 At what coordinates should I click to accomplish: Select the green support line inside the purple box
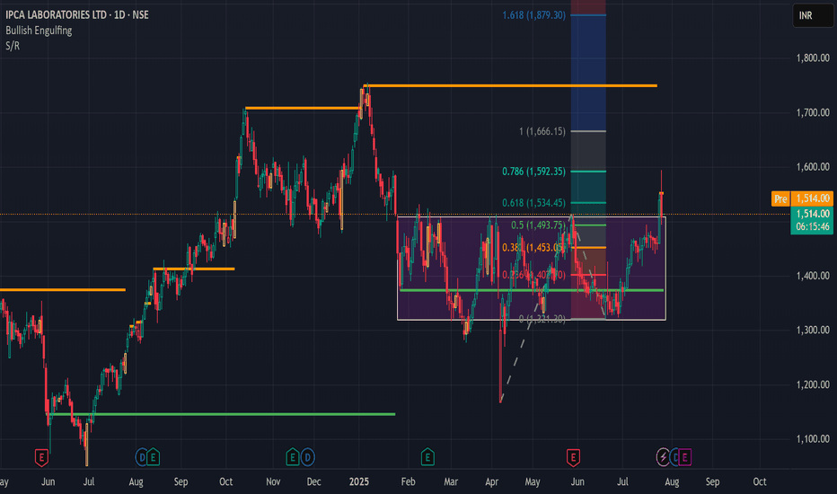(532, 290)
